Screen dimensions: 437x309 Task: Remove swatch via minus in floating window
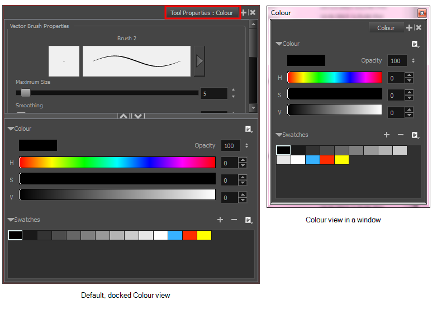pos(401,135)
